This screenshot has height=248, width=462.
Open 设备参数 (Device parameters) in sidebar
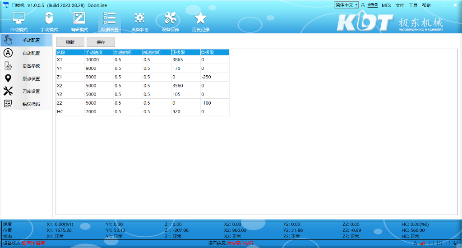[x=26, y=66]
